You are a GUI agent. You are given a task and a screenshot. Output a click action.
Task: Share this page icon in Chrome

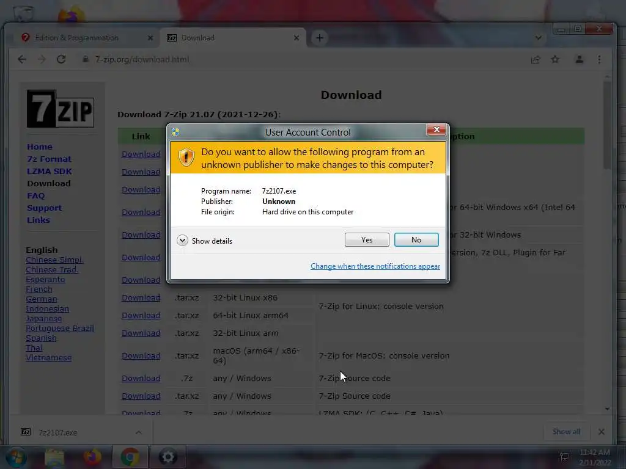click(x=536, y=59)
